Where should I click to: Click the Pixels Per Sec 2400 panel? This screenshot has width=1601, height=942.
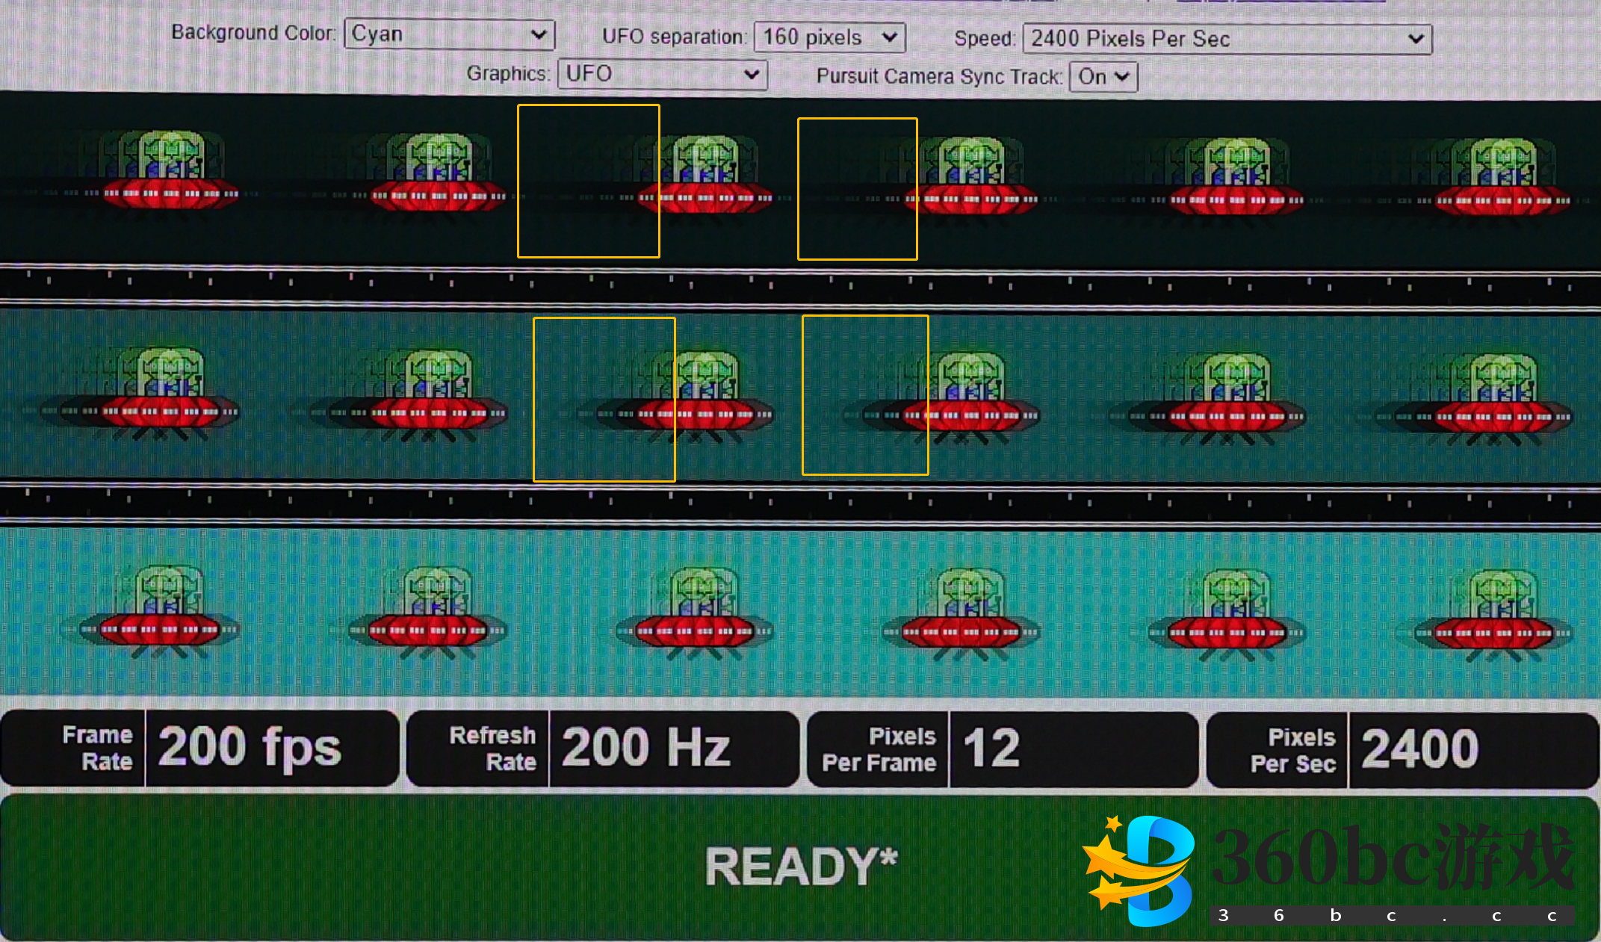tap(1402, 750)
